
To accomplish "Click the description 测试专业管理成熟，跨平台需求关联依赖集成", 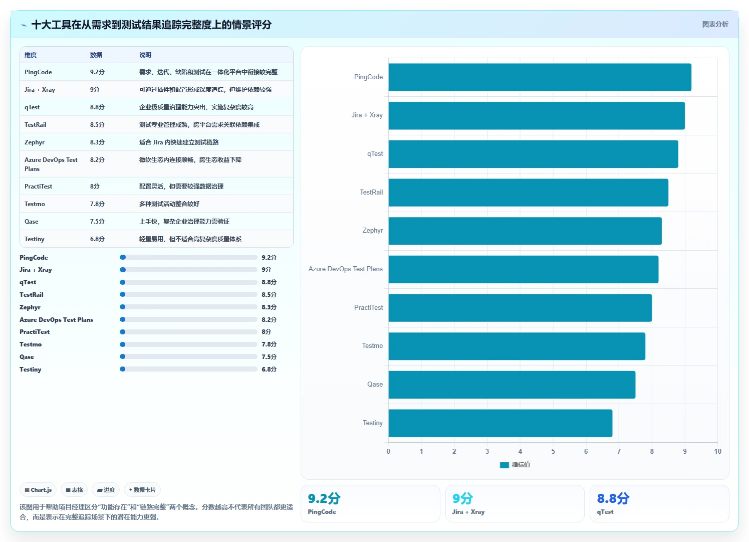I will pos(199,125).
